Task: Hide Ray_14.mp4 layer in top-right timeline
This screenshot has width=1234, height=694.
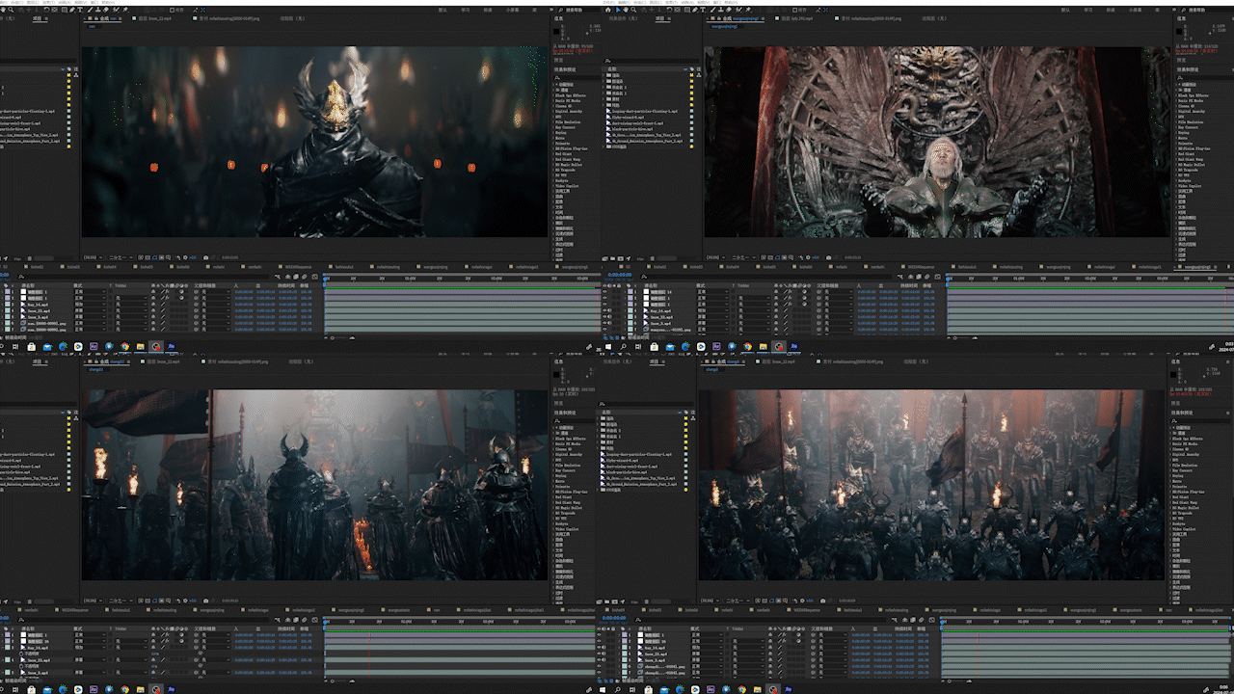Action: 604,310
